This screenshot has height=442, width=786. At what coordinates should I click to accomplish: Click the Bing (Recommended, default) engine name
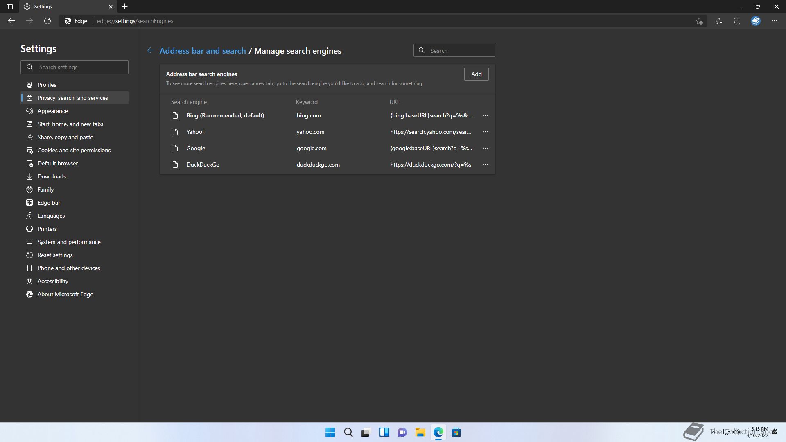click(225, 115)
